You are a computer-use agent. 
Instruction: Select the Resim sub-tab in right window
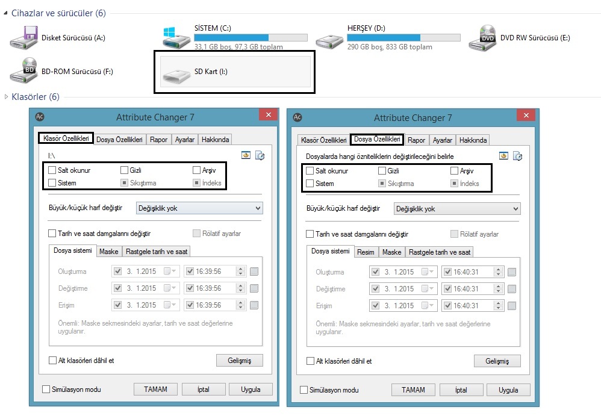point(366,252)
